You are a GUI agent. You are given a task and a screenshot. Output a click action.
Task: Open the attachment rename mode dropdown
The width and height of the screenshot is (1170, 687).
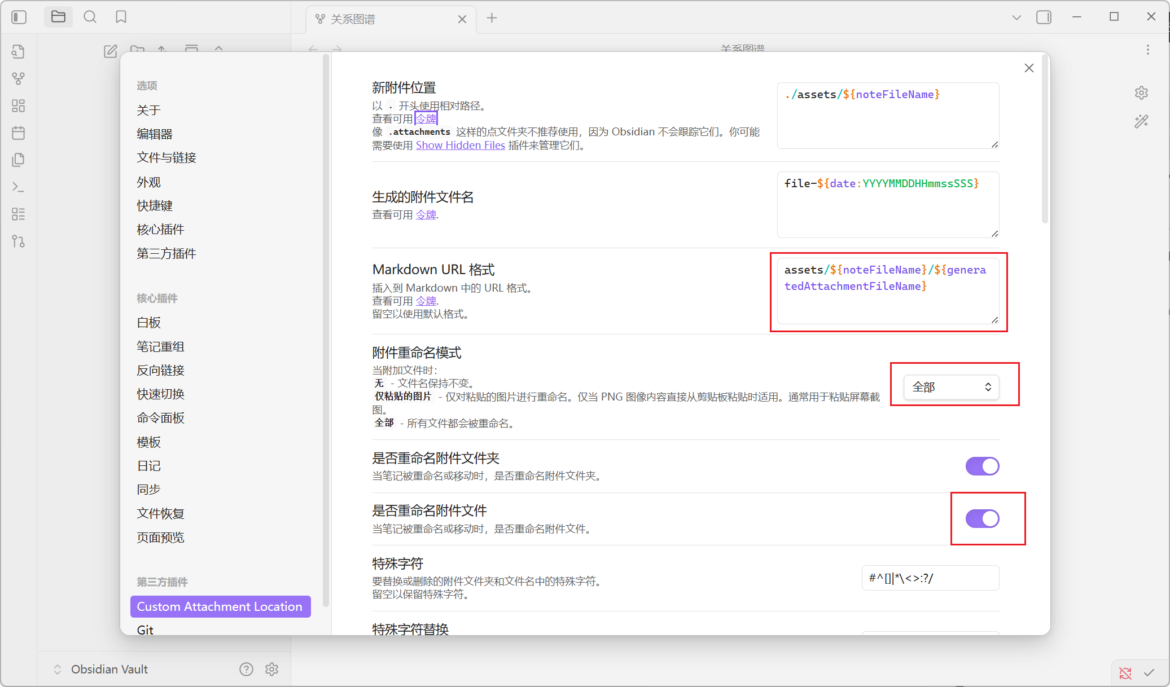pos(951,387)
